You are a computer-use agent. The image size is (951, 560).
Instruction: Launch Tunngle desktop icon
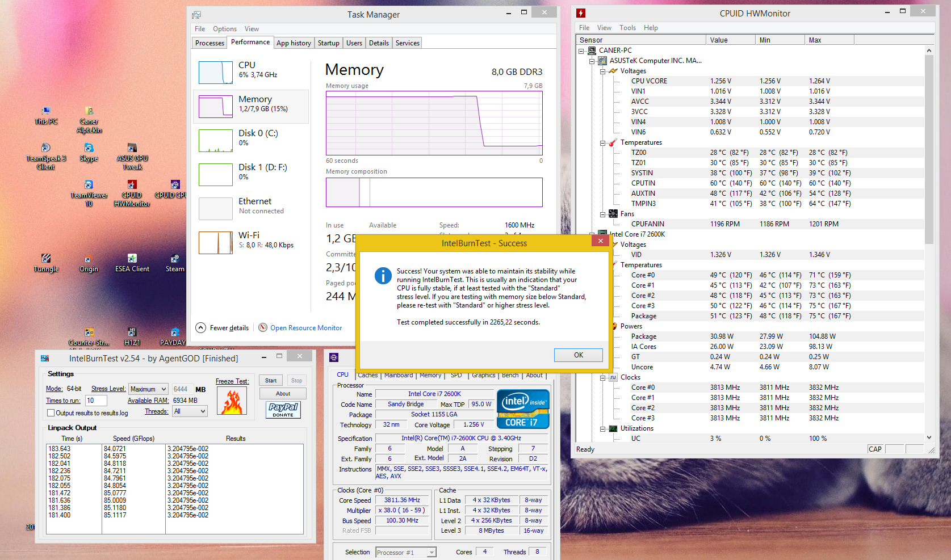point(46,263)
